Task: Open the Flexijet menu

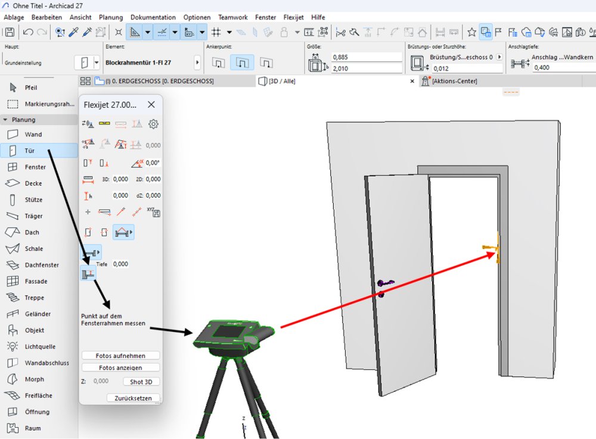Action: [293, 17]
